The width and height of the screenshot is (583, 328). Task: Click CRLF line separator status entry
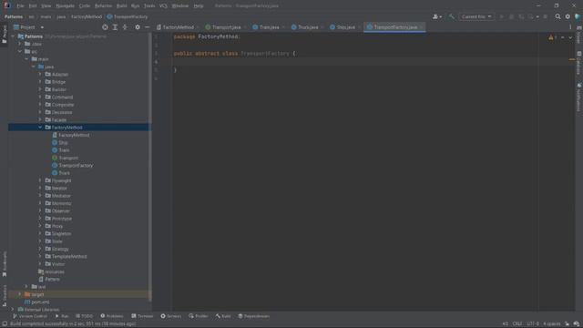tap(517, 323)
